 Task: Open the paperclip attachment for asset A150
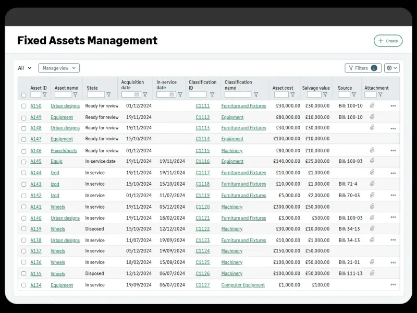(372, 105)
